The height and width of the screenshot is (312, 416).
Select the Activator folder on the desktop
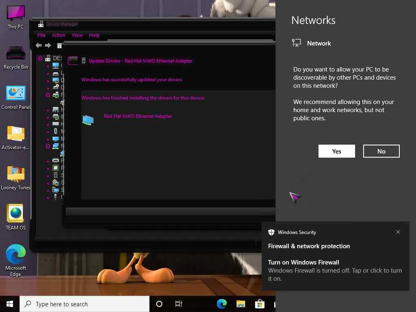click(16, 138)
